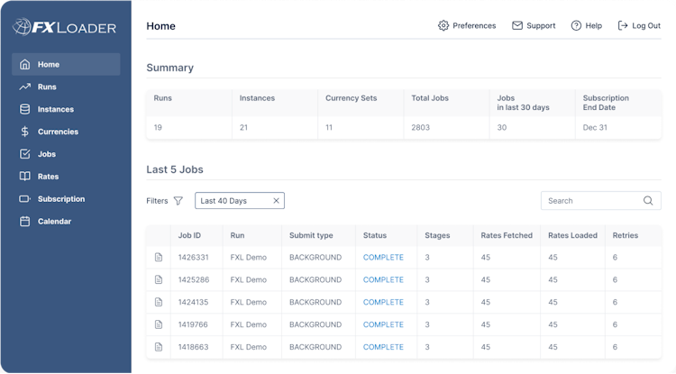The image size is (676, 374).
Task: Click the FX Loader globe logo
Action: [x=22, y=27]
